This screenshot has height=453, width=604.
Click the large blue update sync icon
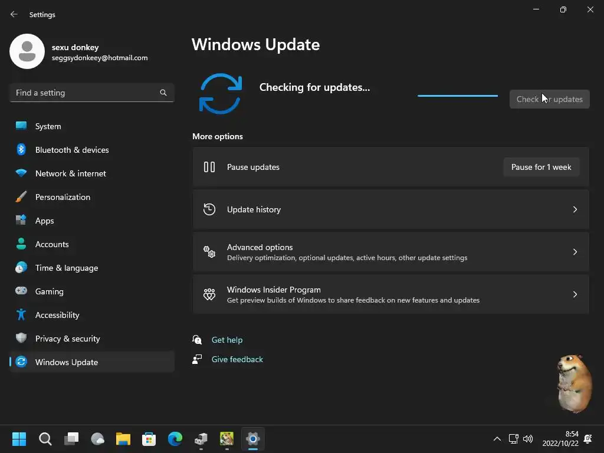[x=221, y=94]
